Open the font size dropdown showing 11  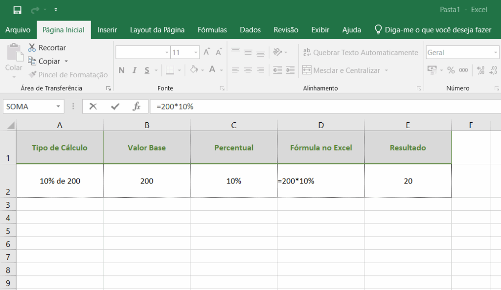pos(196,52)
